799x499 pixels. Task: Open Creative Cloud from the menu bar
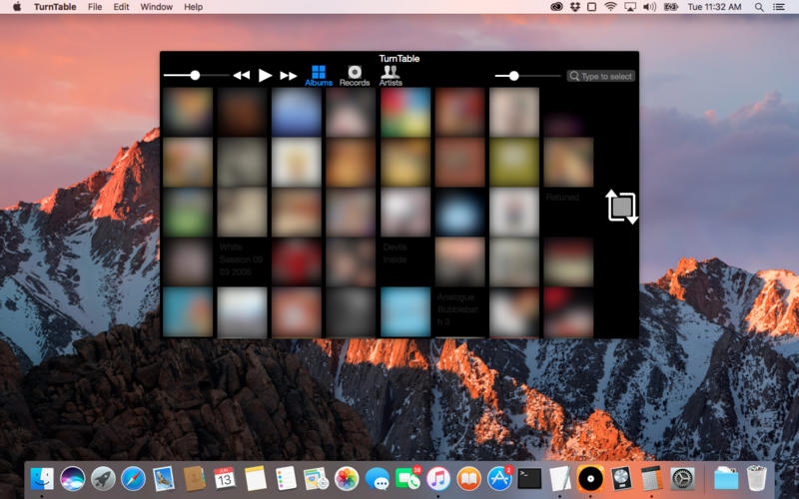557,7
